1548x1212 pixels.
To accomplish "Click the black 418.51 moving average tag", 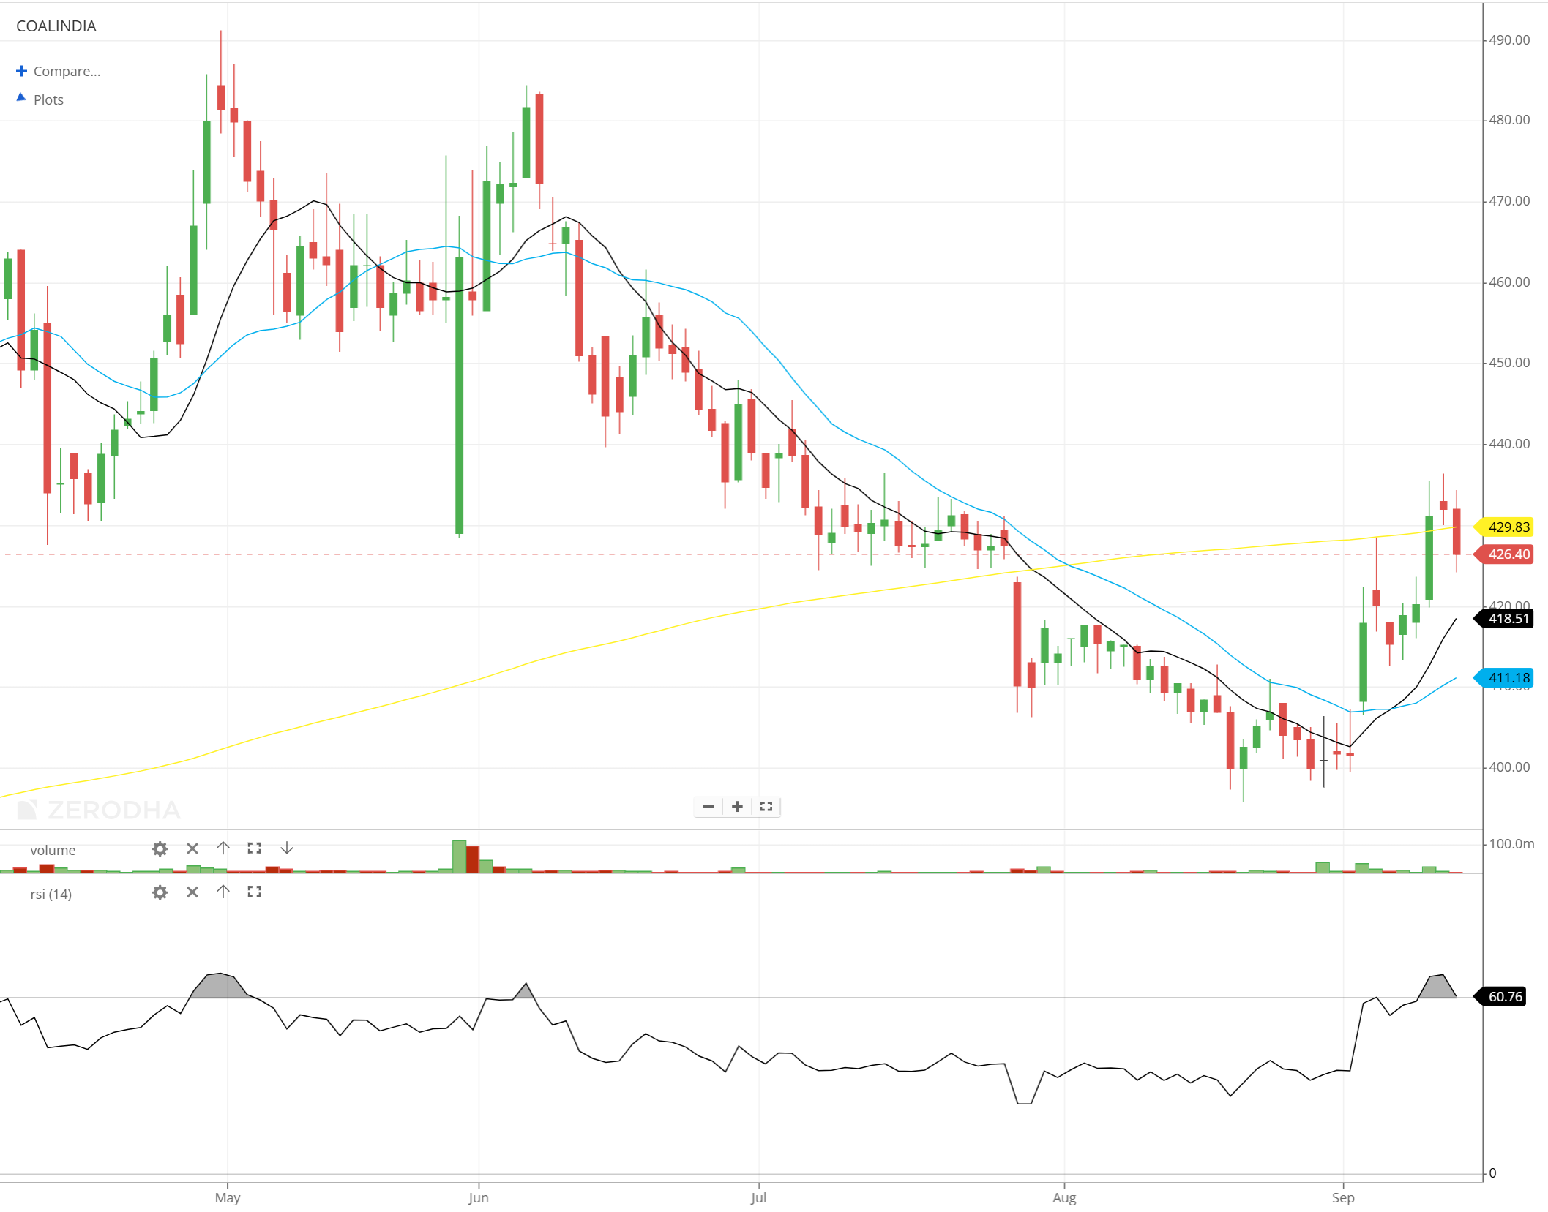I will point(1504,619).
